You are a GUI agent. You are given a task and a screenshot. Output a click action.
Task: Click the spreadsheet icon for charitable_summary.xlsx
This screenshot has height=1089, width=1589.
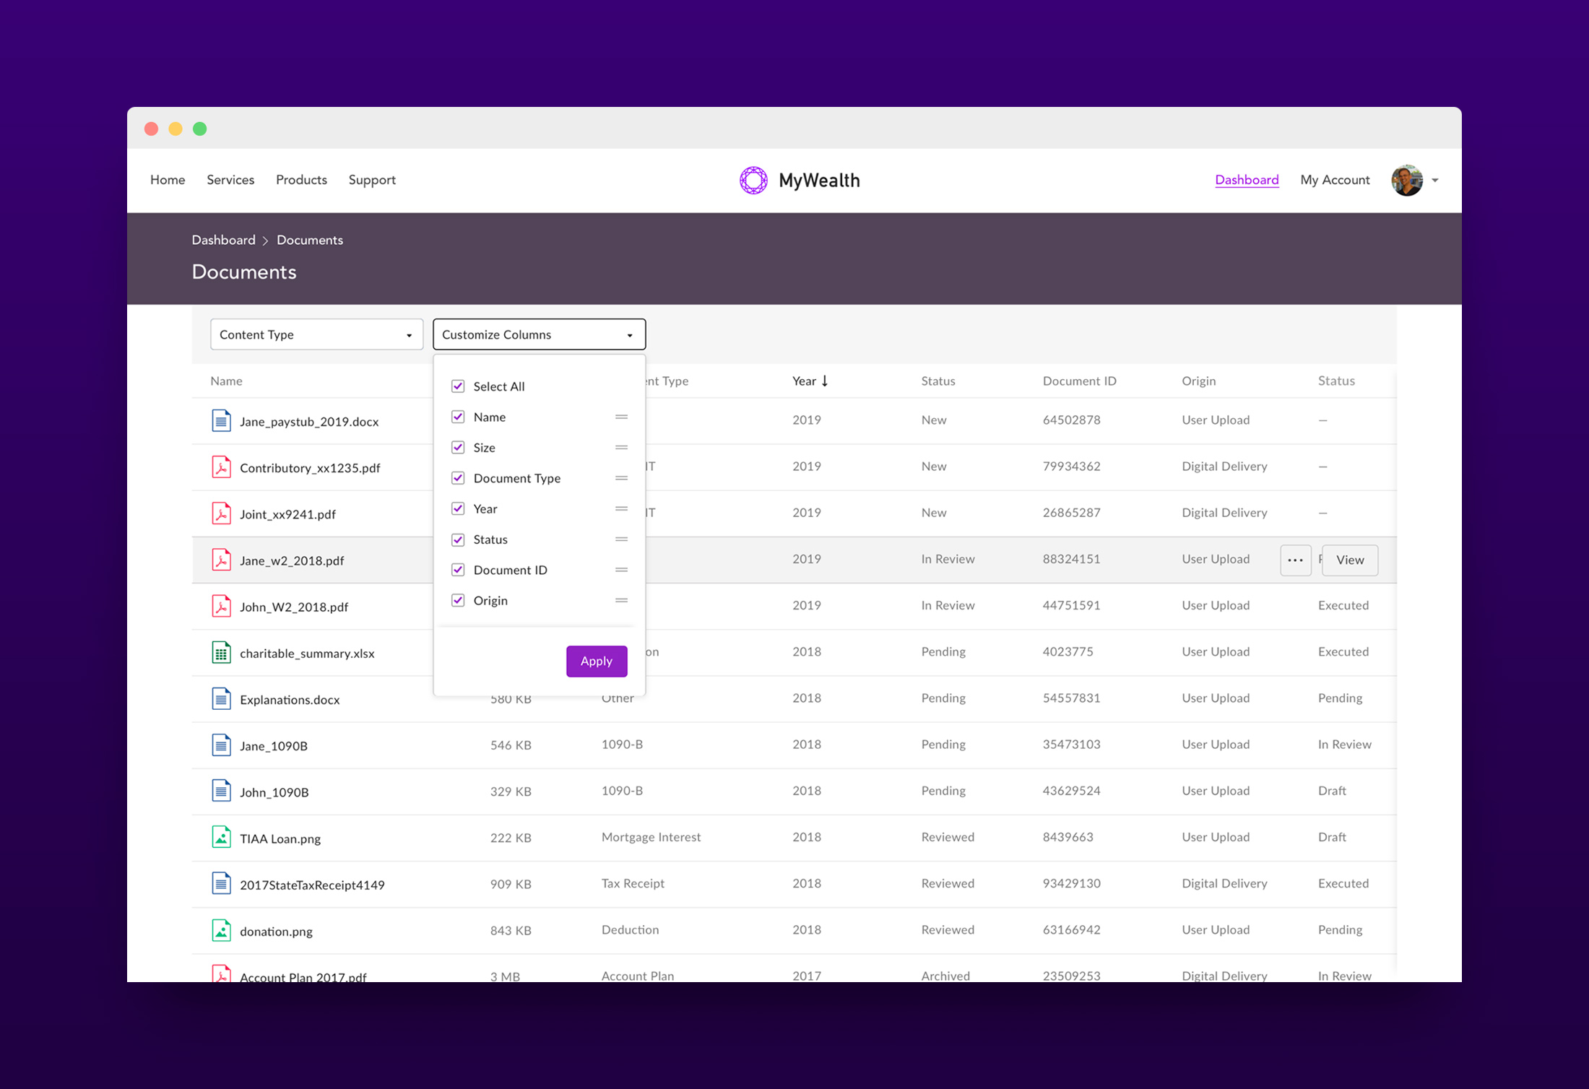221,652
